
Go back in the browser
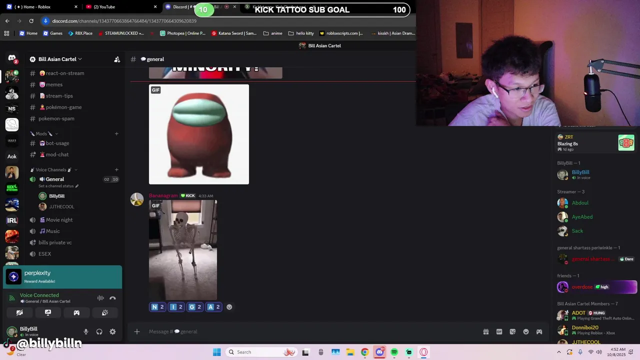coord(7,21)
